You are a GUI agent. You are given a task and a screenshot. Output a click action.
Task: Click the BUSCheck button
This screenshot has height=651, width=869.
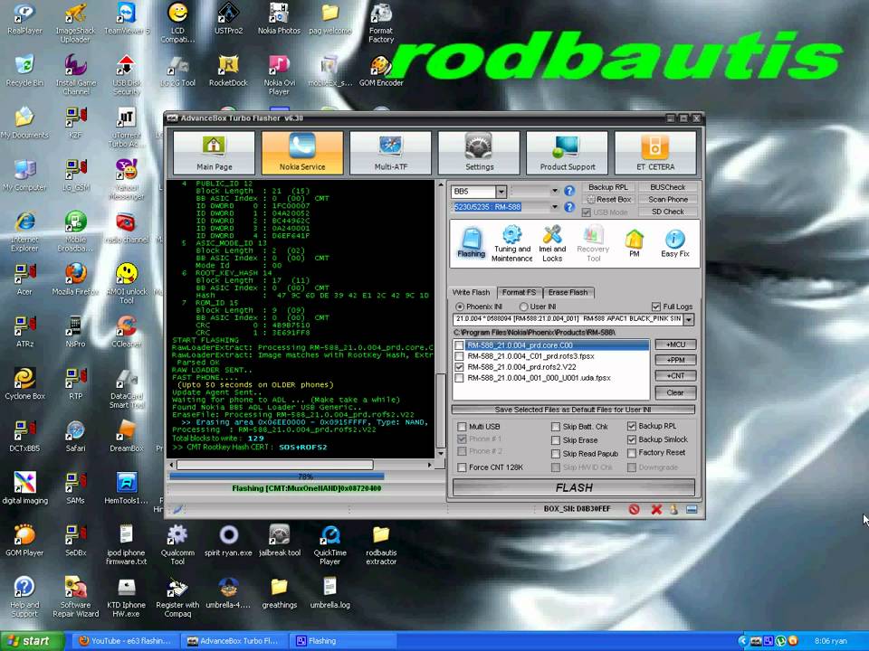point(667,187)
